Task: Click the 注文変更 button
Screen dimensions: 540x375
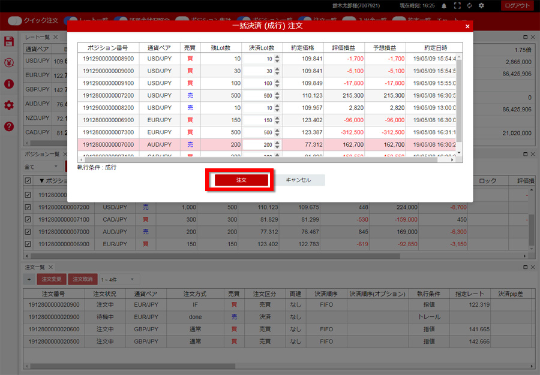Action: pos(52,279)
